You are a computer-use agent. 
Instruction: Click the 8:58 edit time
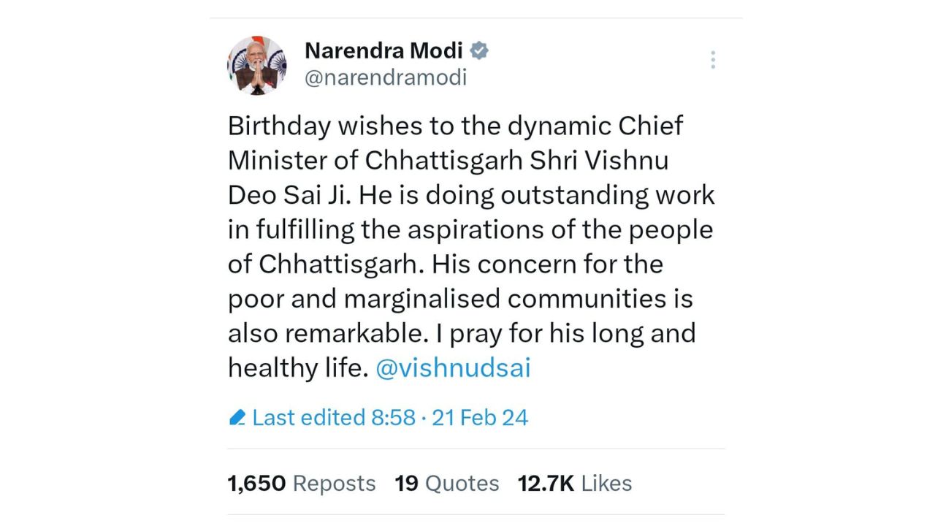pos(393,418)
